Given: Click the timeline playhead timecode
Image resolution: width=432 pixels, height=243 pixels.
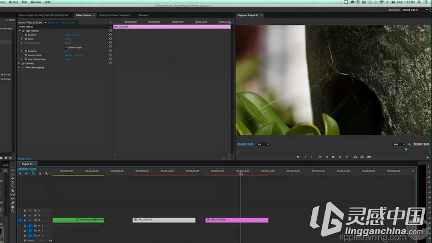Looking at the screenshot, I should coord(27,169).
